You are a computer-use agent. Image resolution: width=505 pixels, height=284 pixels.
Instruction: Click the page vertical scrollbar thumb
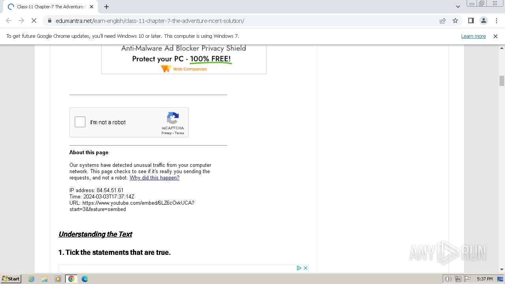click(502, 80)
